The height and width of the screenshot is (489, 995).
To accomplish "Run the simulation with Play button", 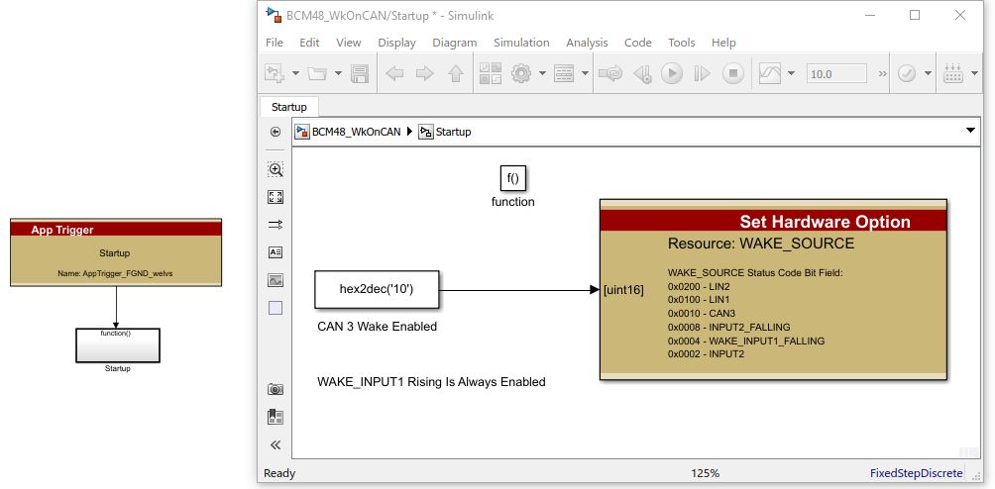I will point(672,73).
